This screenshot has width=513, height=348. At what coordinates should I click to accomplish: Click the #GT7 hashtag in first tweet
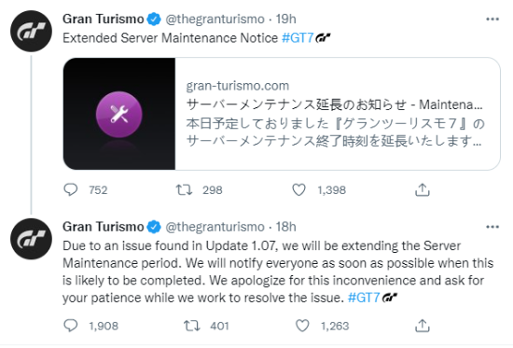click(298, 38)
